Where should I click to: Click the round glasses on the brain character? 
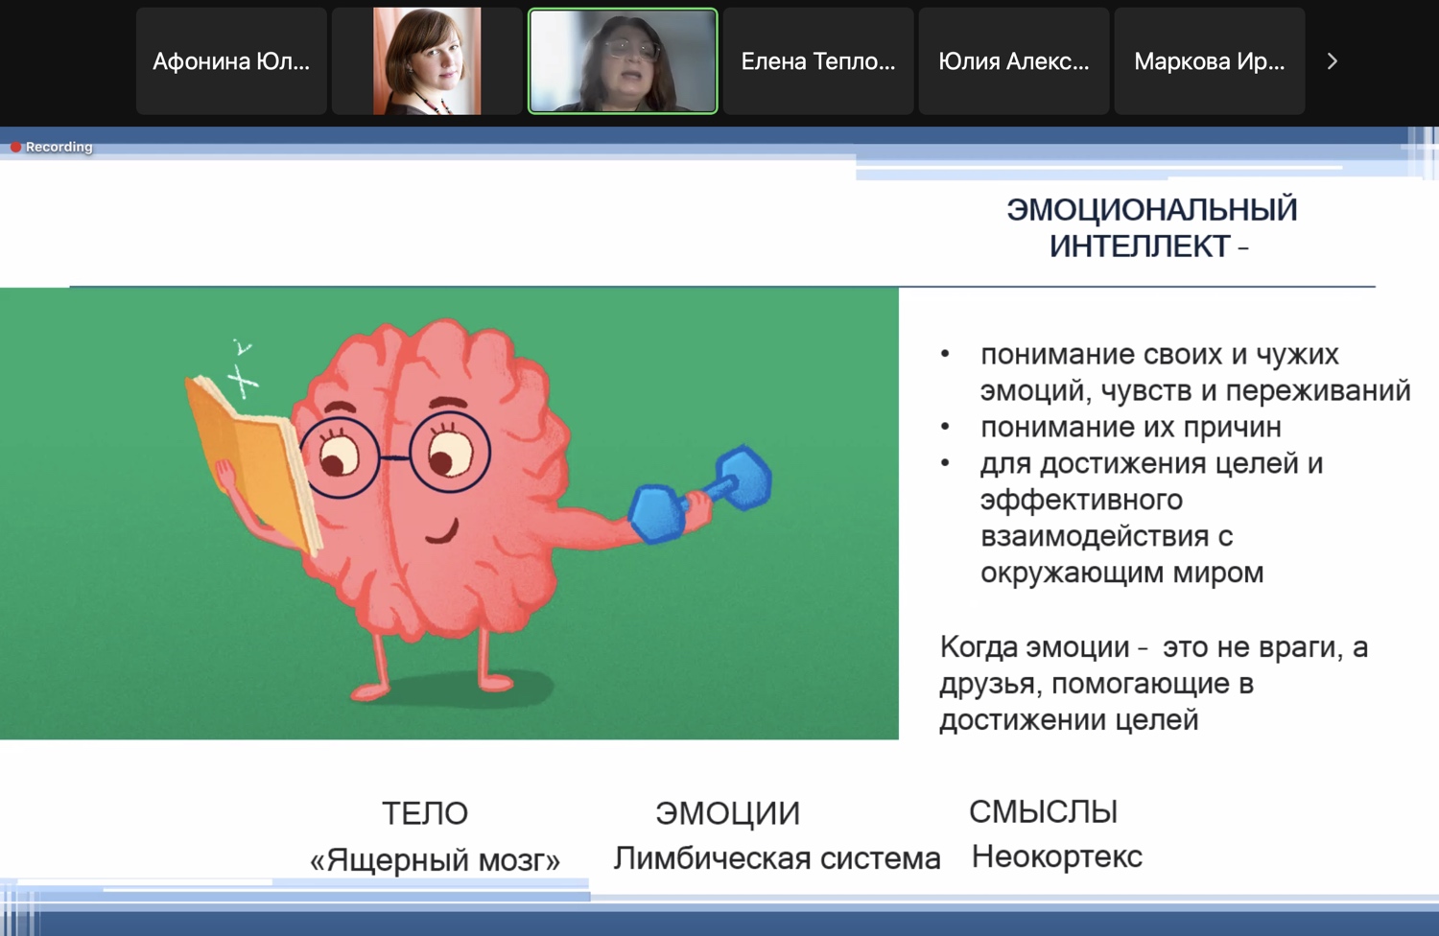click(395, 456)
